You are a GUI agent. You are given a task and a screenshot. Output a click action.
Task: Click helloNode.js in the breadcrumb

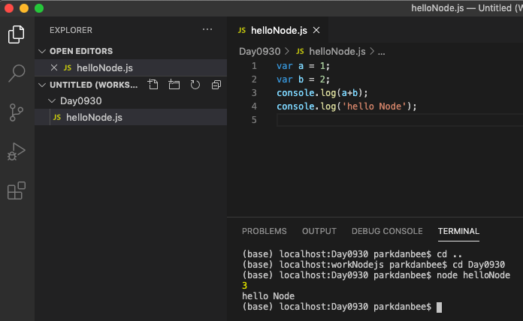tap(337, 52)
